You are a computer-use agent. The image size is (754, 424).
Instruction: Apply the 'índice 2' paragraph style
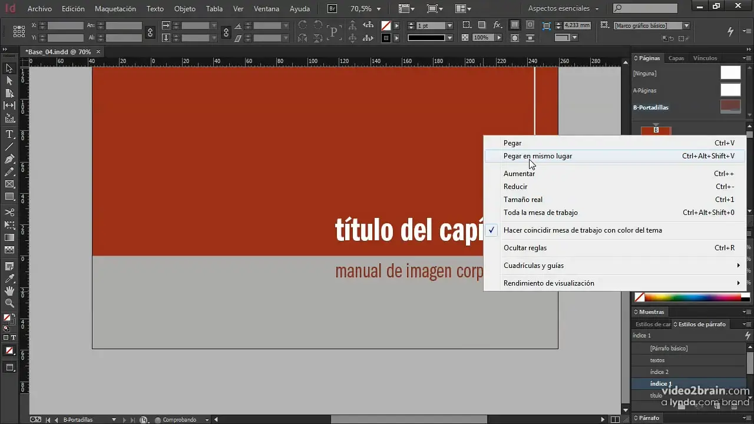659,372
